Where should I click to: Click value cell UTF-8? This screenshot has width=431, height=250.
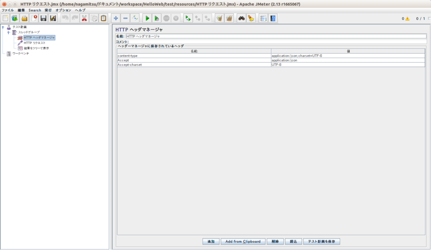[348, 65]
